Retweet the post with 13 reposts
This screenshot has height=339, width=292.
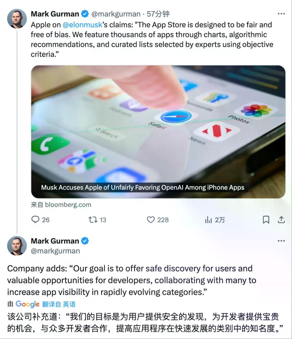pos(93,220)
